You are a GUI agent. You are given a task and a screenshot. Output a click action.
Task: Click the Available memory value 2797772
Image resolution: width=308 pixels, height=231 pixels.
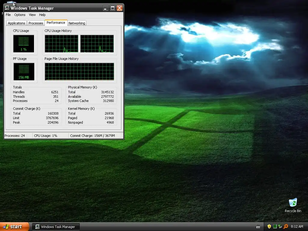click(107, 97)
